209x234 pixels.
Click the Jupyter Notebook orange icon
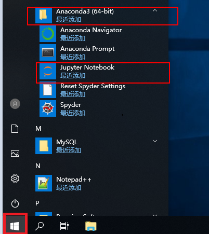pos(48,71)
